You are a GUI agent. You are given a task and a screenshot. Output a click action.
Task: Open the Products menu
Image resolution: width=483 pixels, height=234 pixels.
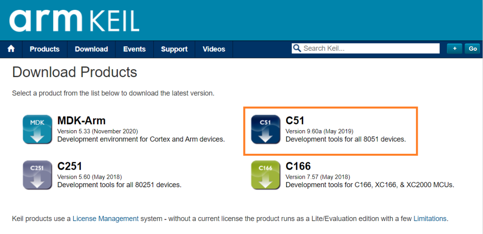[45, 49]
